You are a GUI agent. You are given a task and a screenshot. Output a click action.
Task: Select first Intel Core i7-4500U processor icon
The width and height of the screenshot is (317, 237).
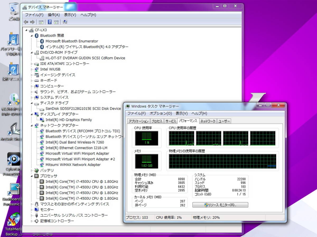[42, 181]
